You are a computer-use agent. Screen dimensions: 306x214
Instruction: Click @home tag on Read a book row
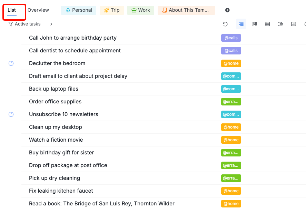tap(231, 204)
